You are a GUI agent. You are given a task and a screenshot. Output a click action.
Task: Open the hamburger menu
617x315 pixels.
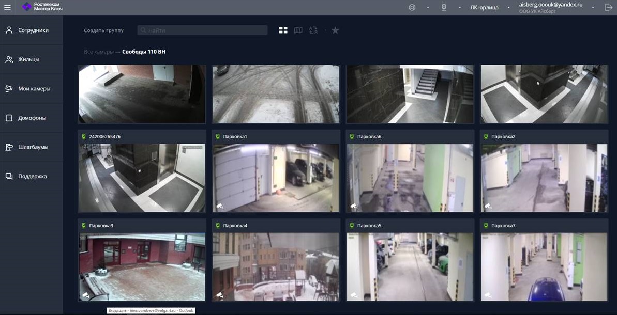(7, 7)
